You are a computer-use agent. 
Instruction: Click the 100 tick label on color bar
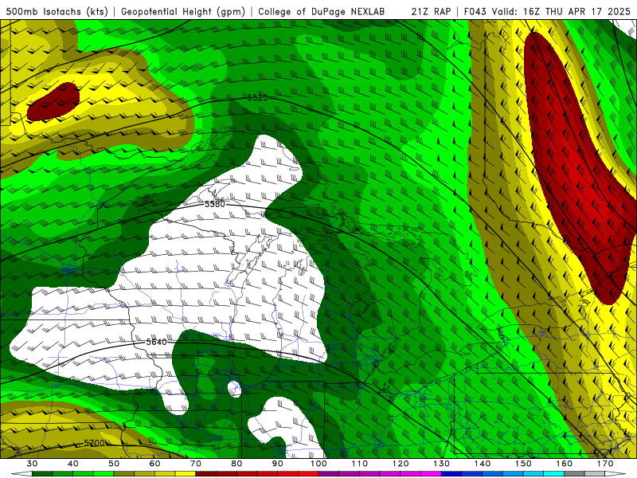coord(319,464)
